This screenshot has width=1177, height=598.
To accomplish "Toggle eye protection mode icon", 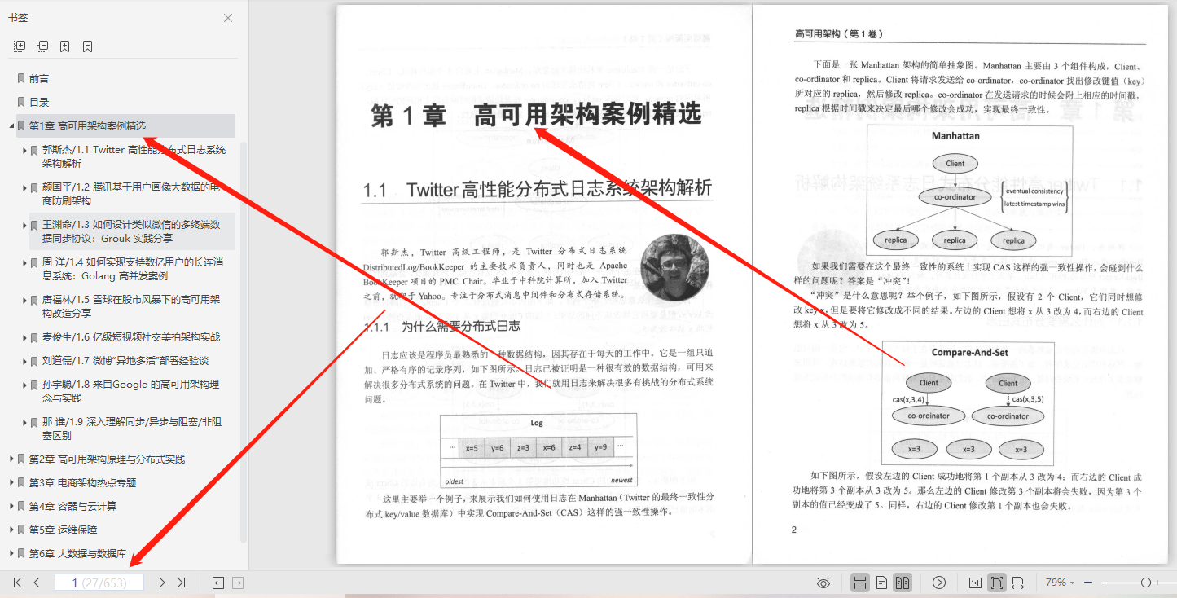I will coord(823,583).
